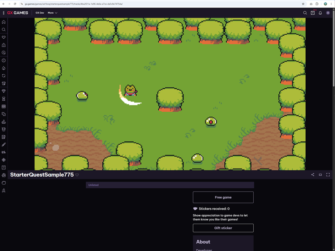The height and width of the screenshot is (251, 335).
Task: Open the heart favorites icon in the sidebar
Action: pos(4,37)
